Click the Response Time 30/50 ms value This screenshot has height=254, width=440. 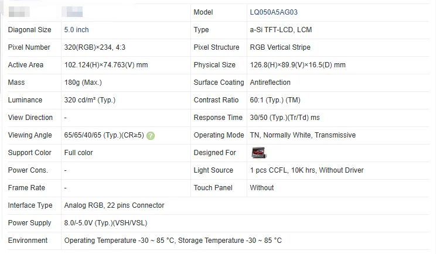click(285, 118)
